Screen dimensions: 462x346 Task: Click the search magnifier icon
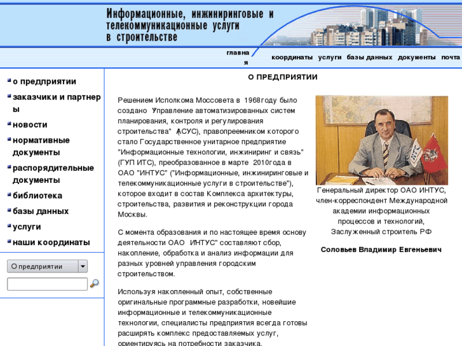(x=95, y=283)
